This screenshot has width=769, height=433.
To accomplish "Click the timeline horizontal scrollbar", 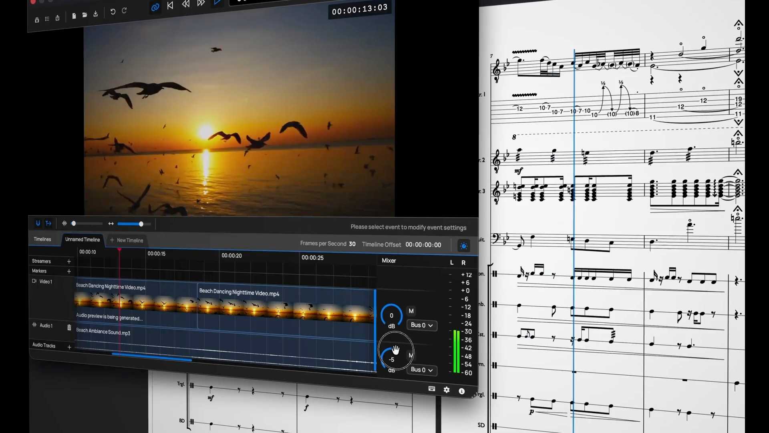I will click(x=152, y=358).
